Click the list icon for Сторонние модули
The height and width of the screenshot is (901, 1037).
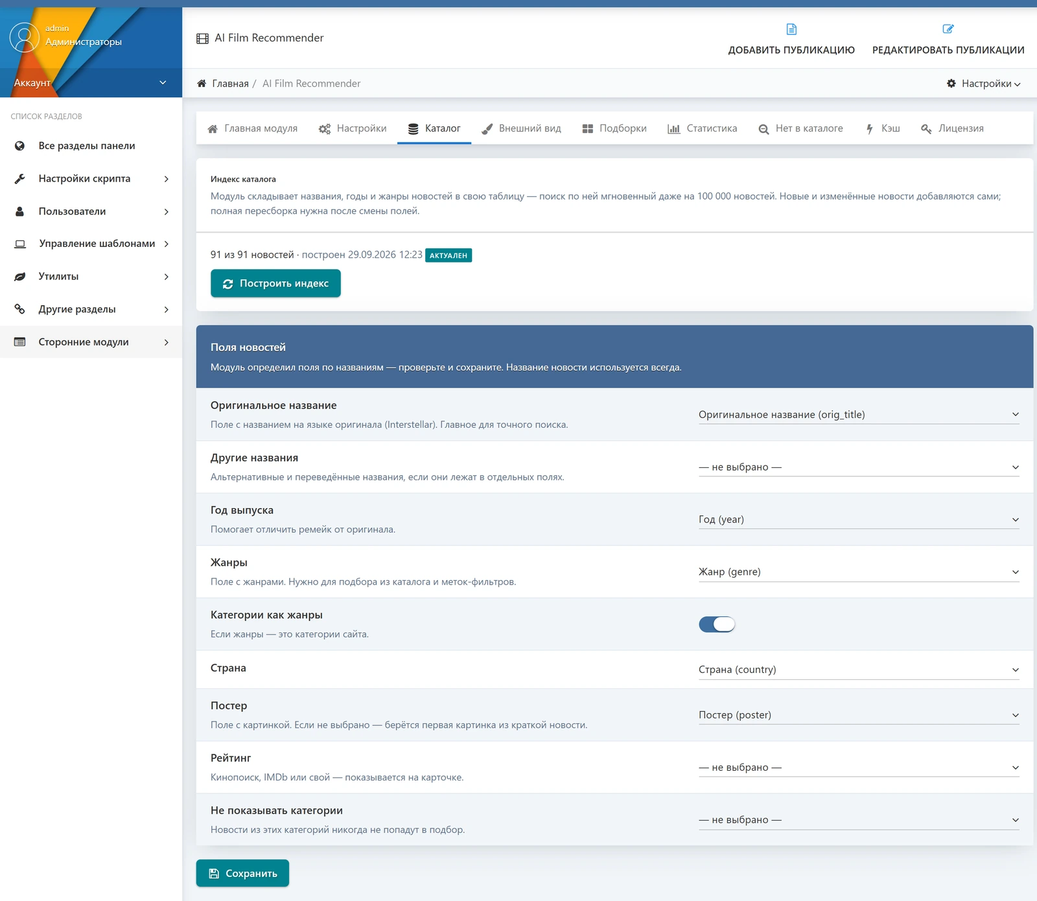[x=20, y=342]
